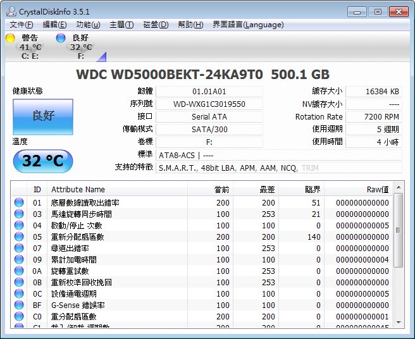The image size is (415, 339).
Task: Click status orb for attribute 0B
Action: [x=19, y=282]
